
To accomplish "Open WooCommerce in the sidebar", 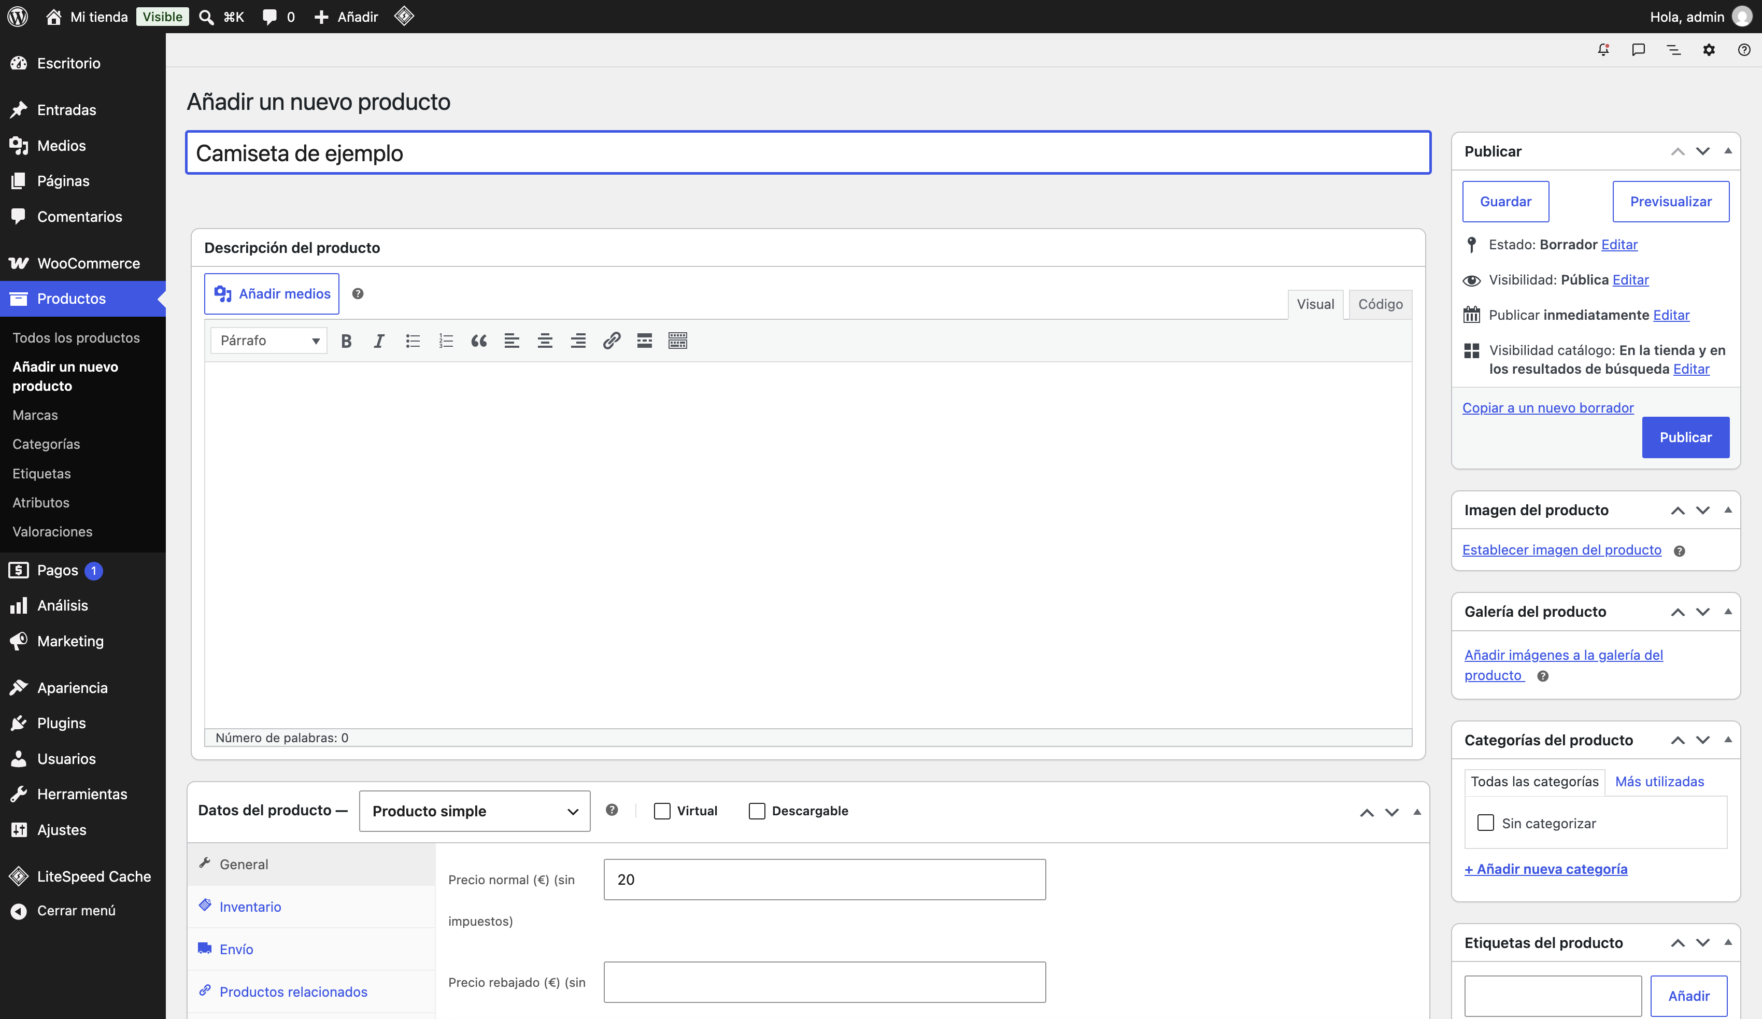I will click(82, 263).
